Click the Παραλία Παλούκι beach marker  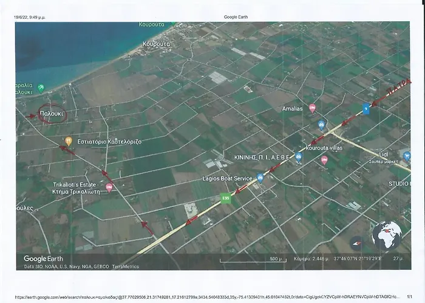coord(41,88)
